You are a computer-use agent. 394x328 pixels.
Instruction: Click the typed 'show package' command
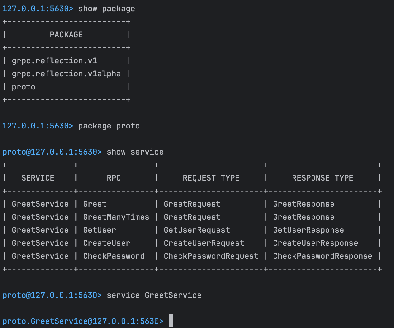pyautogui.click(x=107, y=9)
